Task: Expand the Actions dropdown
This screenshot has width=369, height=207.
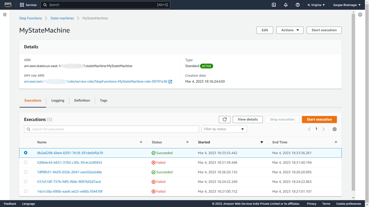Action: (290, 30)
